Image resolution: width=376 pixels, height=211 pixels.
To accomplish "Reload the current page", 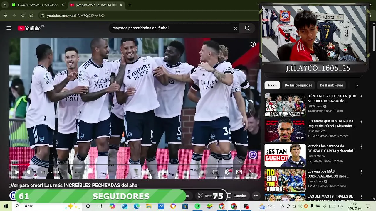I will pyautogui.click(x=23, y=16).
